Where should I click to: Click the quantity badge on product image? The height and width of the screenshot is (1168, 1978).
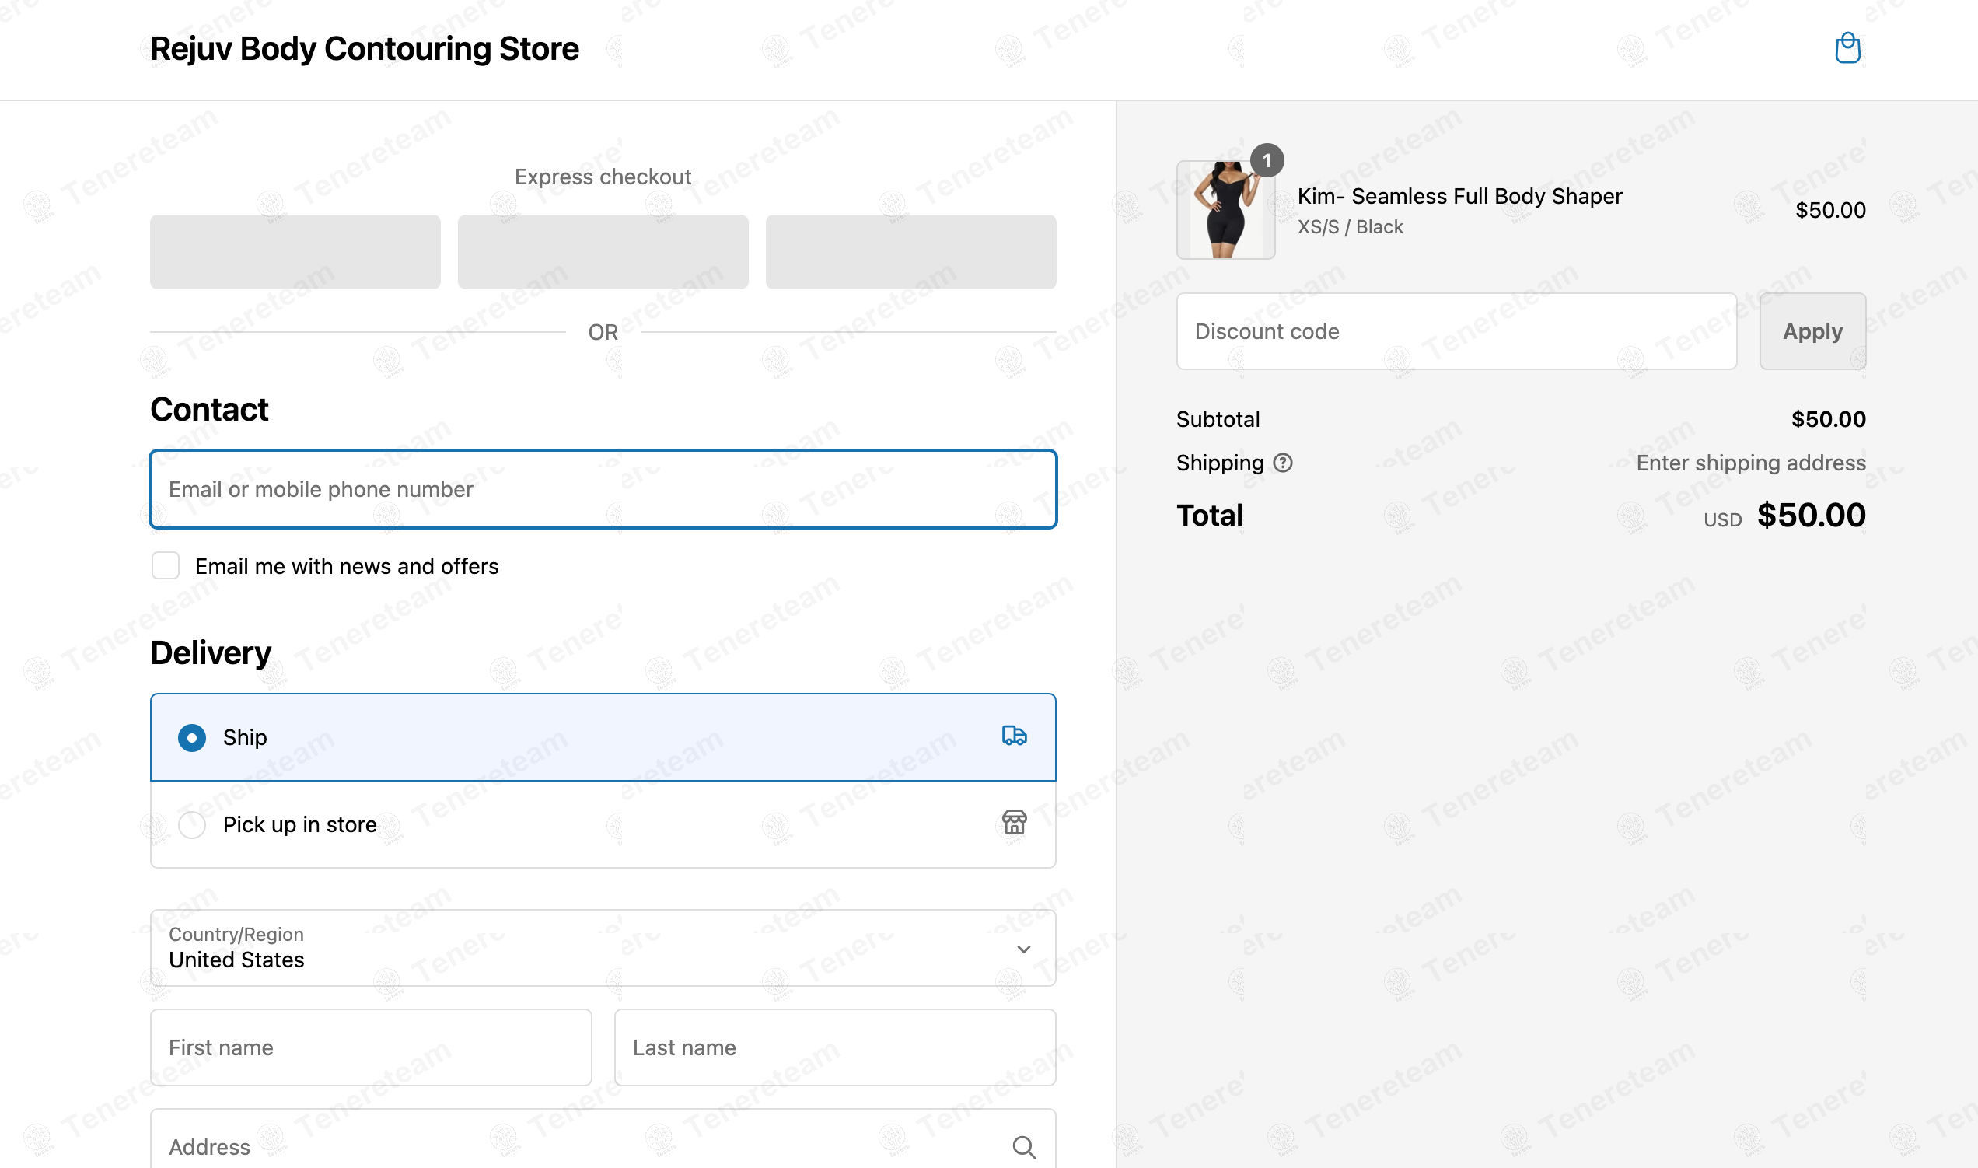click(x=1266, y=160)
